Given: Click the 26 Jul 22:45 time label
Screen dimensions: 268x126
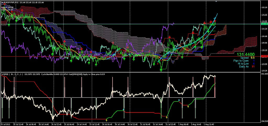Looking at the screenshot, I should [x=57, y=124].
